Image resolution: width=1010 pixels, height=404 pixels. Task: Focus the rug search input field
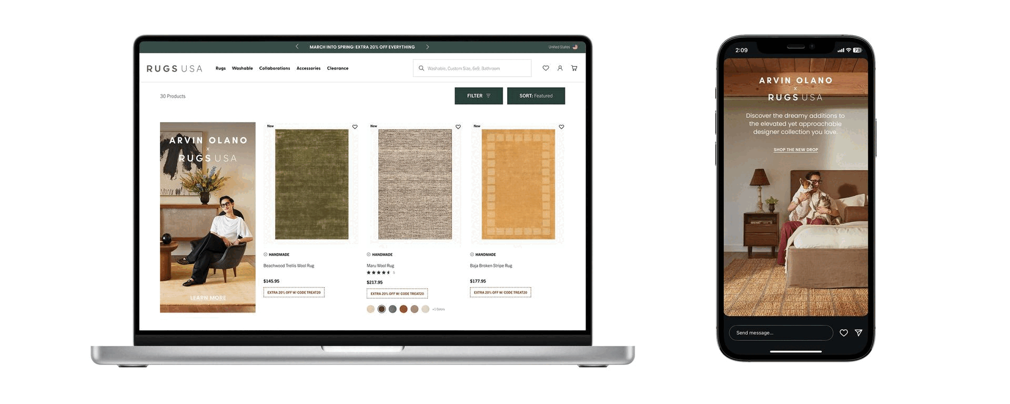coord(472,68)
